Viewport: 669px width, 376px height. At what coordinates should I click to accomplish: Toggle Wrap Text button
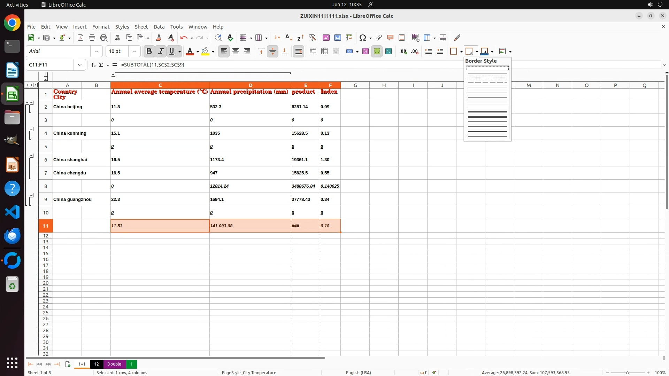point(299,51)
